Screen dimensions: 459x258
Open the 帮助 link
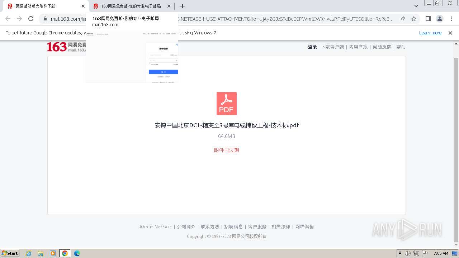pos(401,47)
